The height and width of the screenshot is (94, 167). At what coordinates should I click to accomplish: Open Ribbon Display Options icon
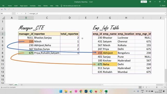pyautogui.click(x=150, y=2)
